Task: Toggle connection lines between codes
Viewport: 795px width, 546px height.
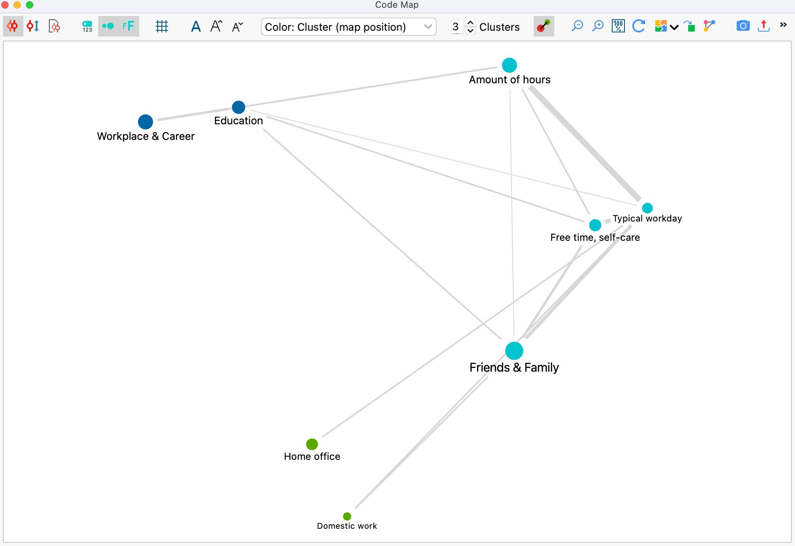Action: coord(544,26)
